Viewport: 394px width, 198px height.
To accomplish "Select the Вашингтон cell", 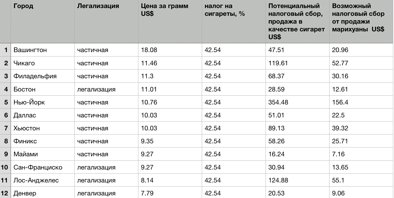I will [x=43, y=50].
